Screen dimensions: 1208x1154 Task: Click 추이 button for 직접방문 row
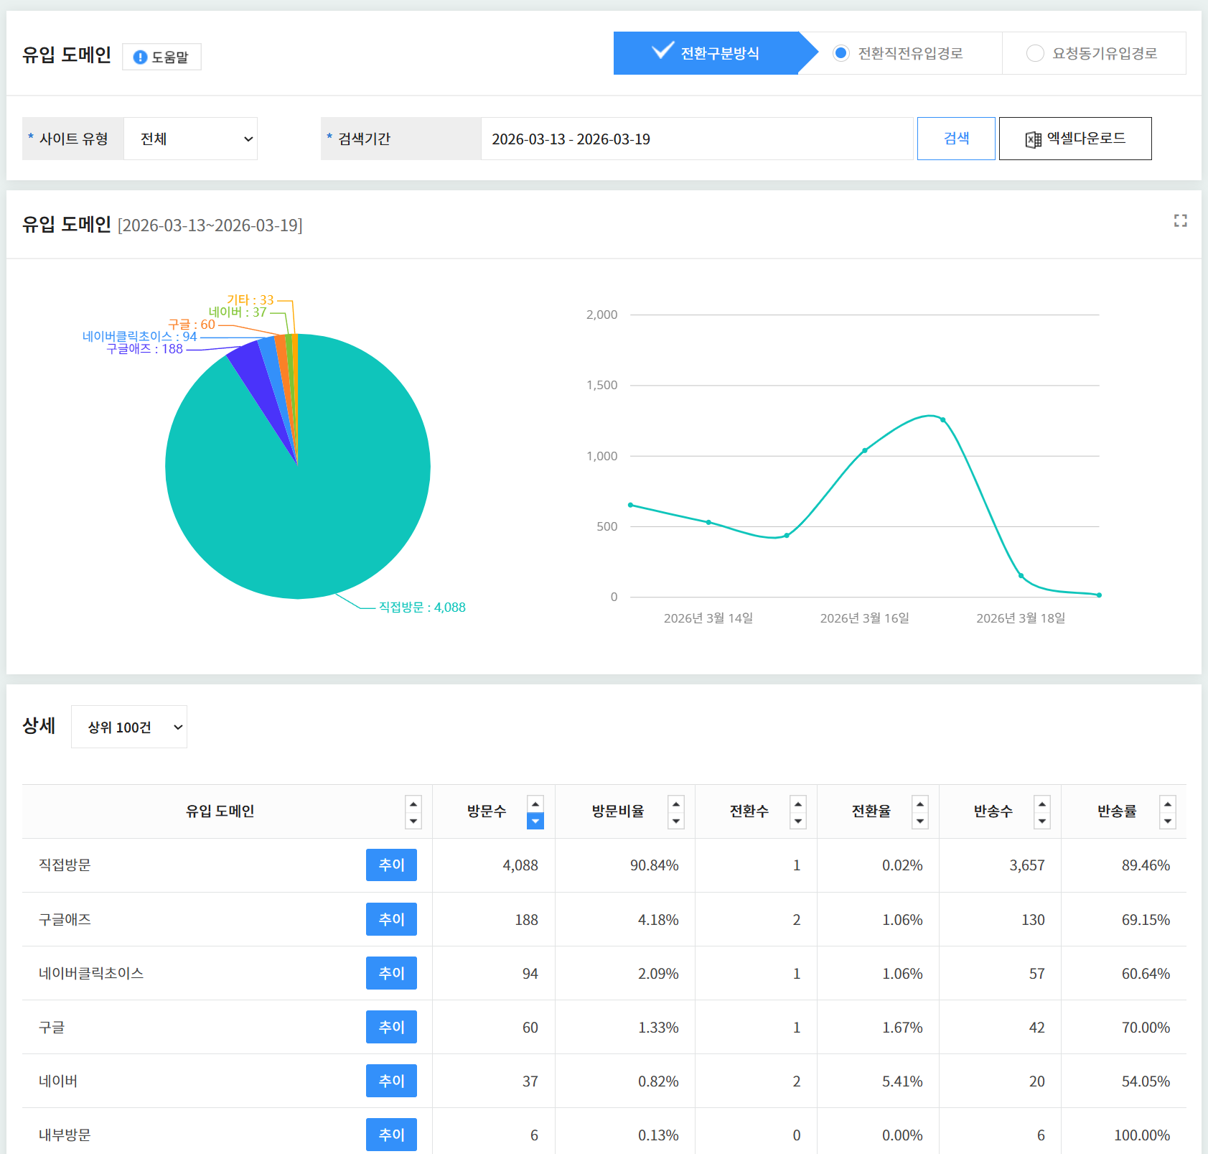pos(391,865)
